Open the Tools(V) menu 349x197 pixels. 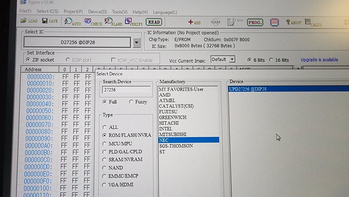(x=120, y=12)
